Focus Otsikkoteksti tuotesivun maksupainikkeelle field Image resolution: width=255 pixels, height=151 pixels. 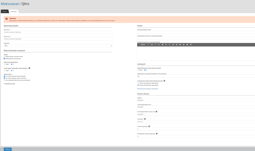coord(196,38)
